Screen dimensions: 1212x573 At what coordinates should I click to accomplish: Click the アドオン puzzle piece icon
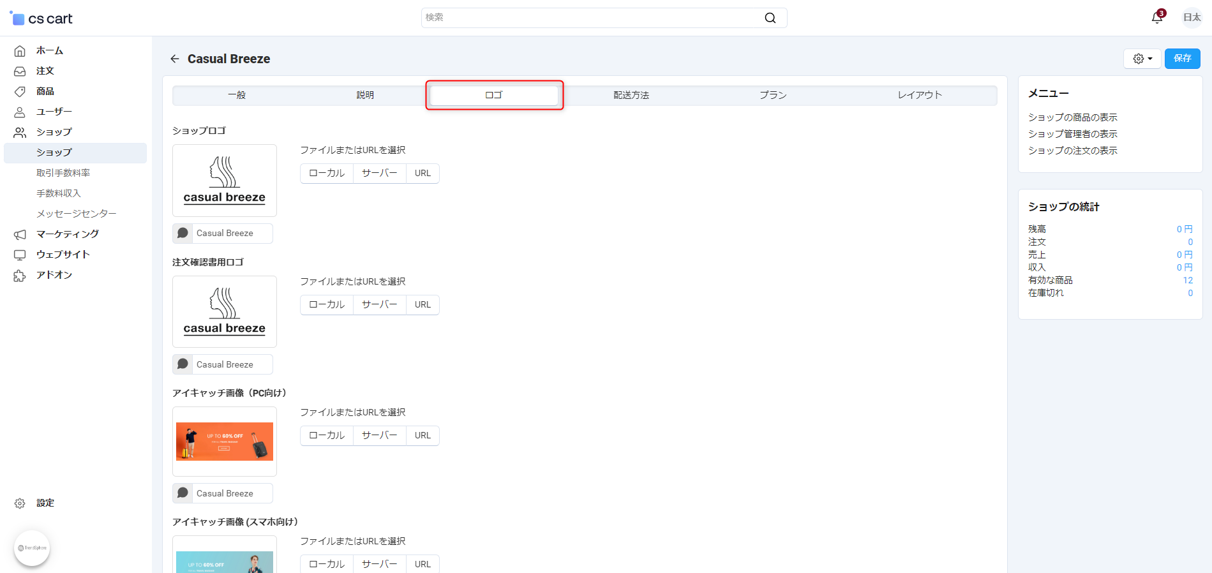click(x=20, y=275)
